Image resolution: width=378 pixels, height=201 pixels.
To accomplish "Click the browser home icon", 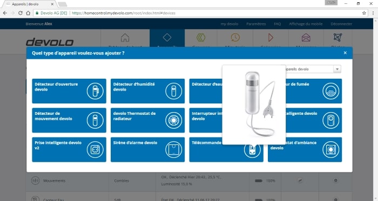I will click(28, 13).
